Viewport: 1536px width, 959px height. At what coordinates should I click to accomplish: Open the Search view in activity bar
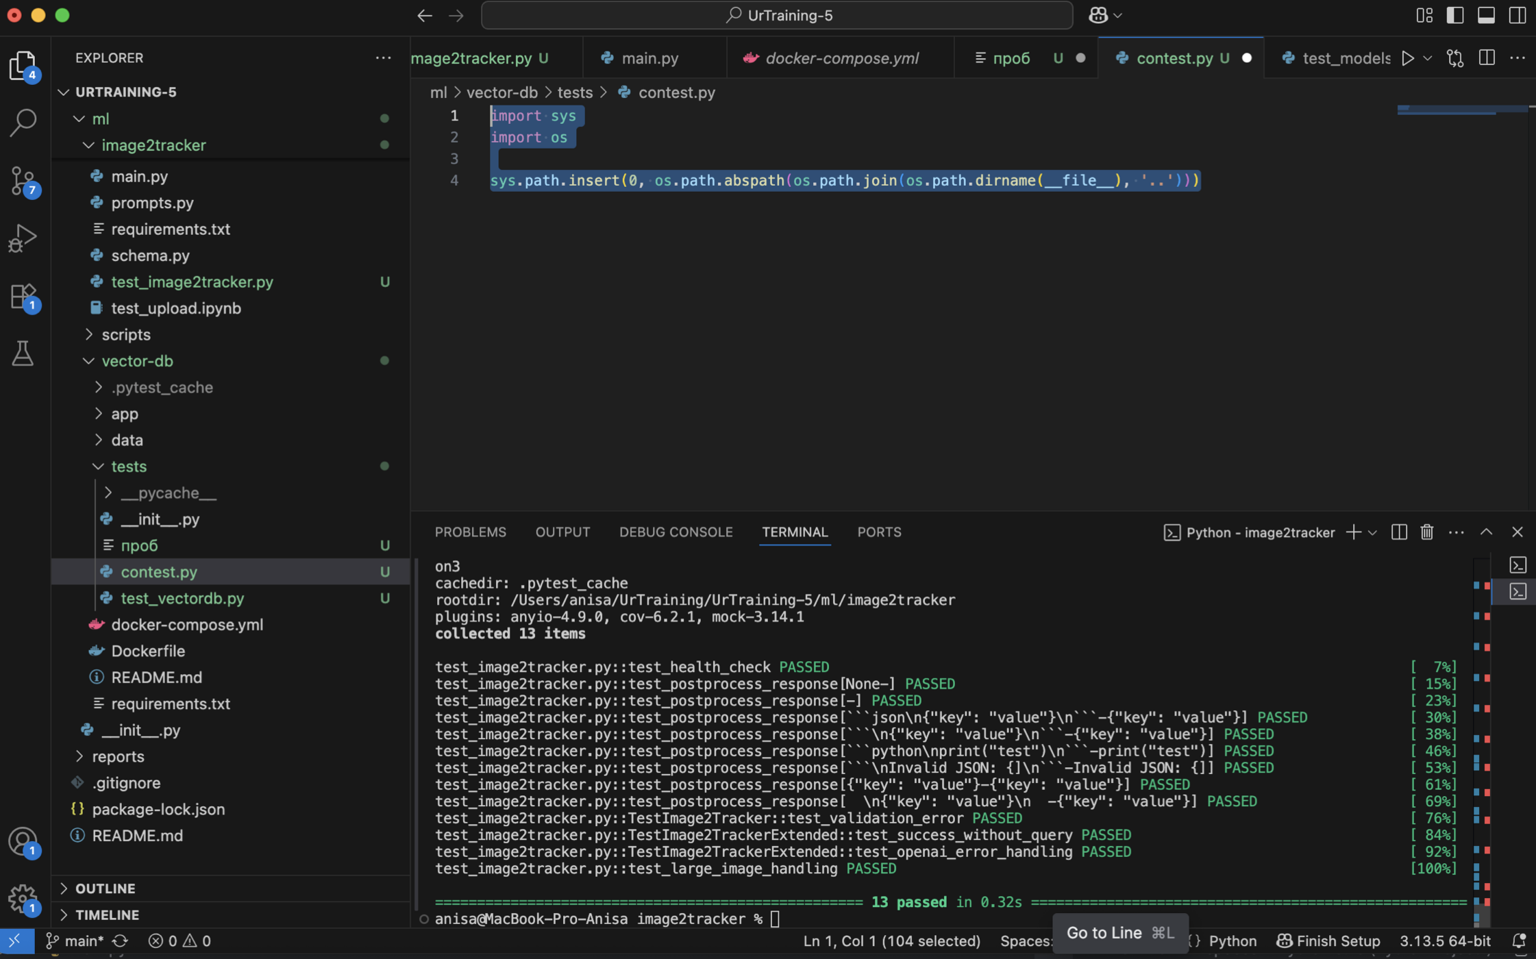coord(23,123)
